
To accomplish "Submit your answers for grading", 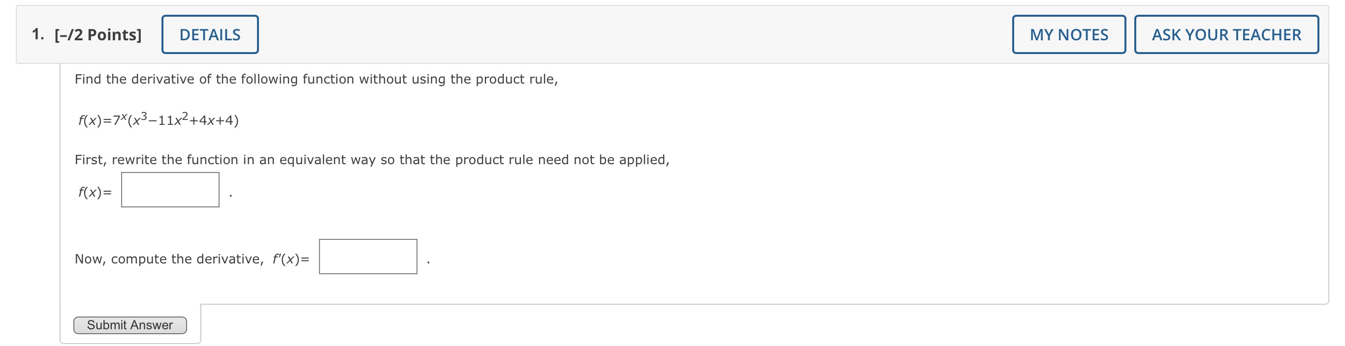I will click(129, 325).
